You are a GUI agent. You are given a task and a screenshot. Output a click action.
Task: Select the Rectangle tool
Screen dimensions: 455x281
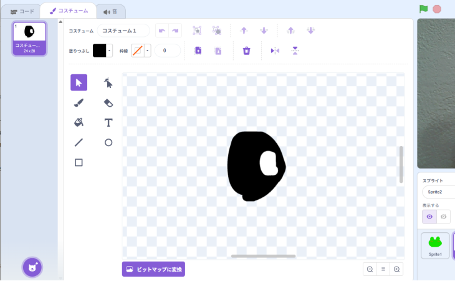(79, 162)
